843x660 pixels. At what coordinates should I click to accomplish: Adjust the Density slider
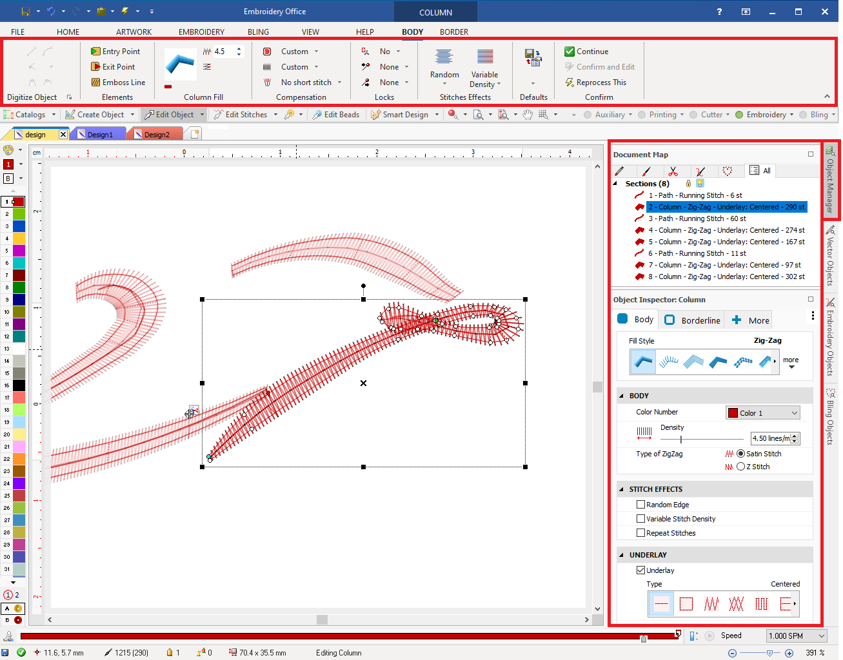[681, 439]
